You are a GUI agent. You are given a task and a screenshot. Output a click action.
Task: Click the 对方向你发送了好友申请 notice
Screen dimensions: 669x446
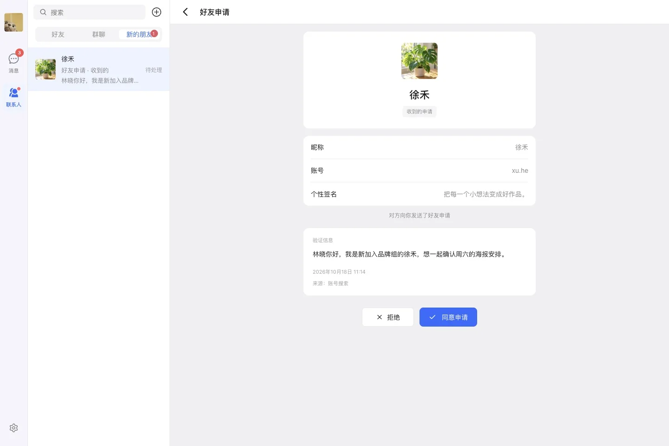[x=420, y=216]
